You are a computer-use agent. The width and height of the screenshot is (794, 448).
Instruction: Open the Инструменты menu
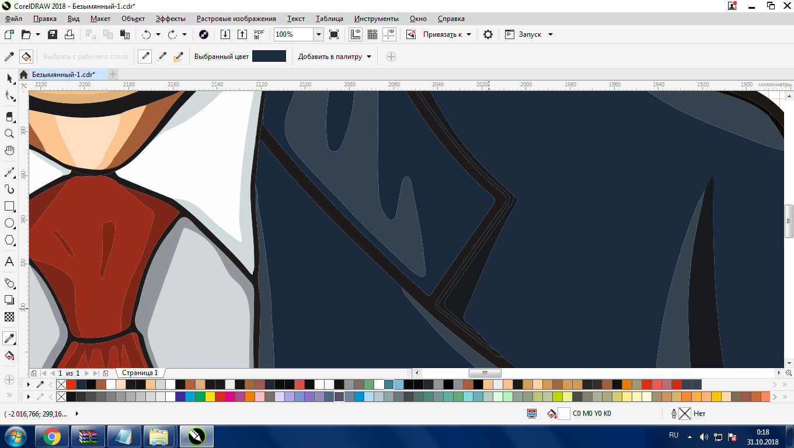point(377,19)
